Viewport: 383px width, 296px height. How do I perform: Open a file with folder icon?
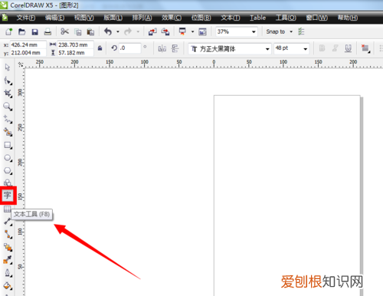(x=22, y=31)
